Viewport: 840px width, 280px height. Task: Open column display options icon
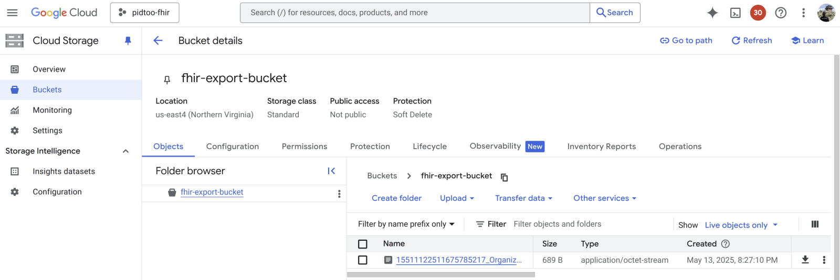tap(815, 225)
